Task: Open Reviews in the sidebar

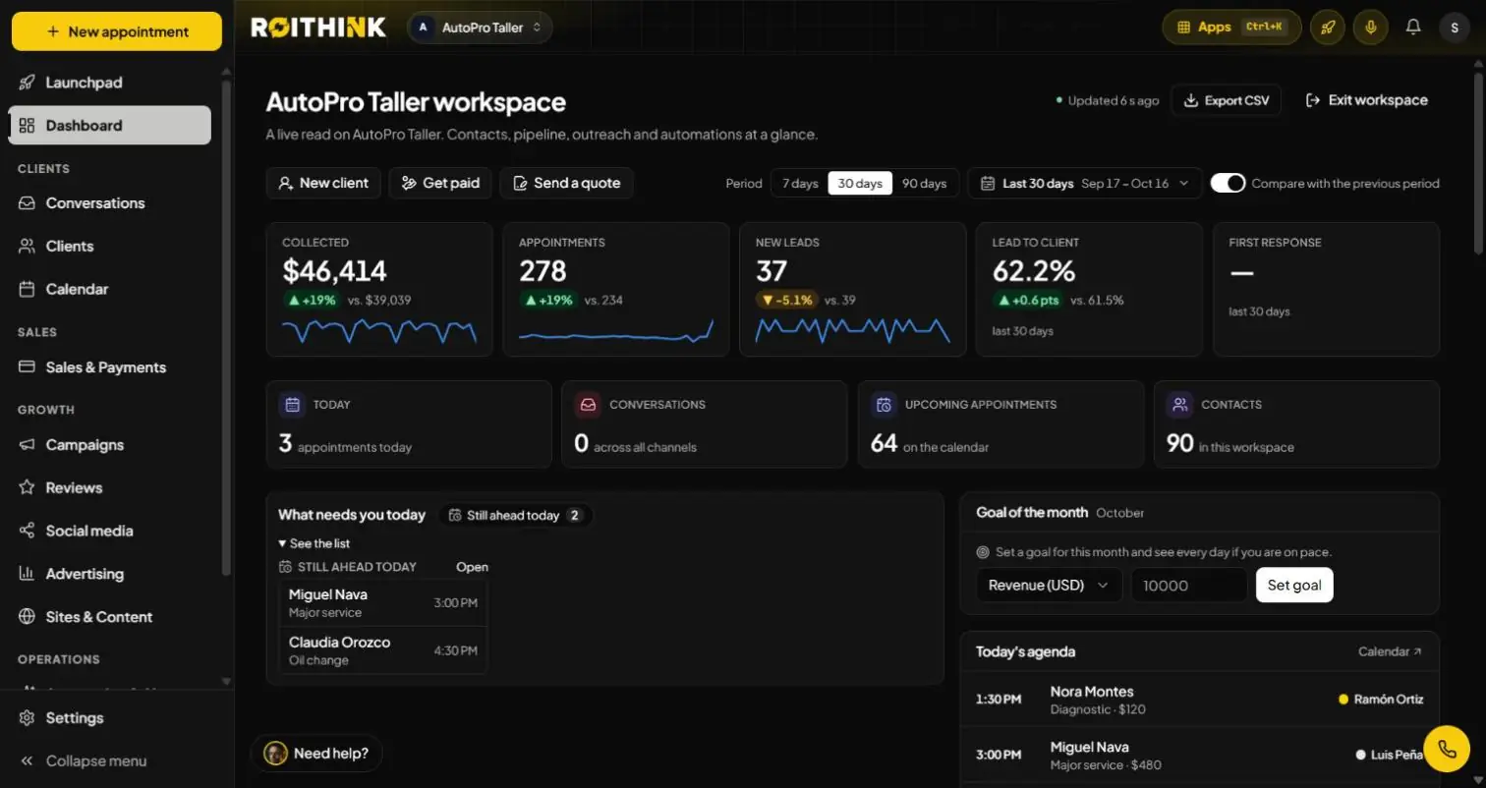Action: [109, 488]
